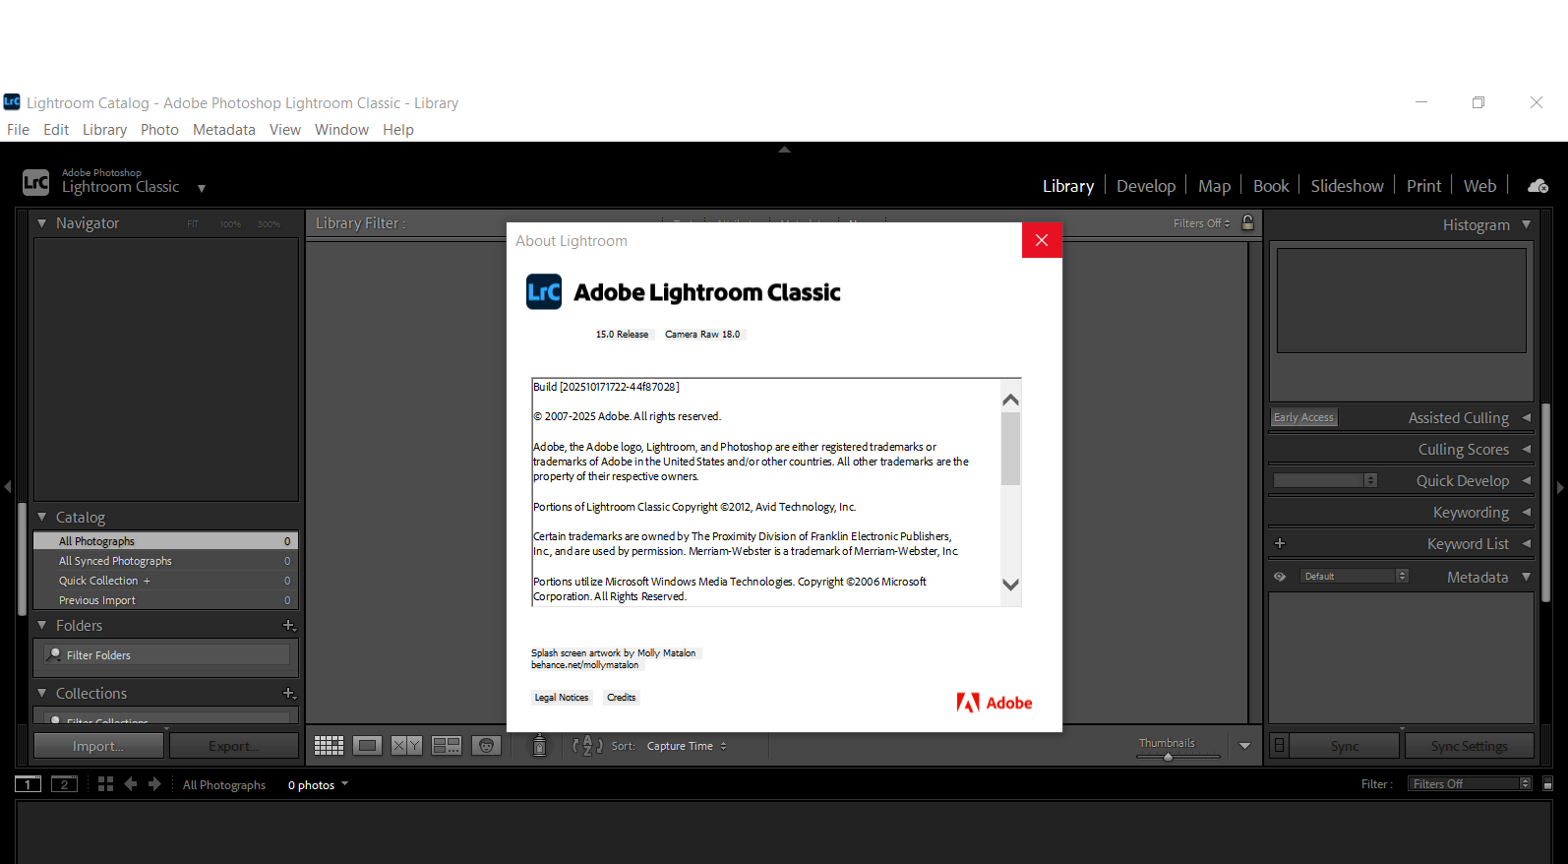Click the main window display button 1
The width and height of the screenshot is (1568, 864).
click(x=29, y=784)
